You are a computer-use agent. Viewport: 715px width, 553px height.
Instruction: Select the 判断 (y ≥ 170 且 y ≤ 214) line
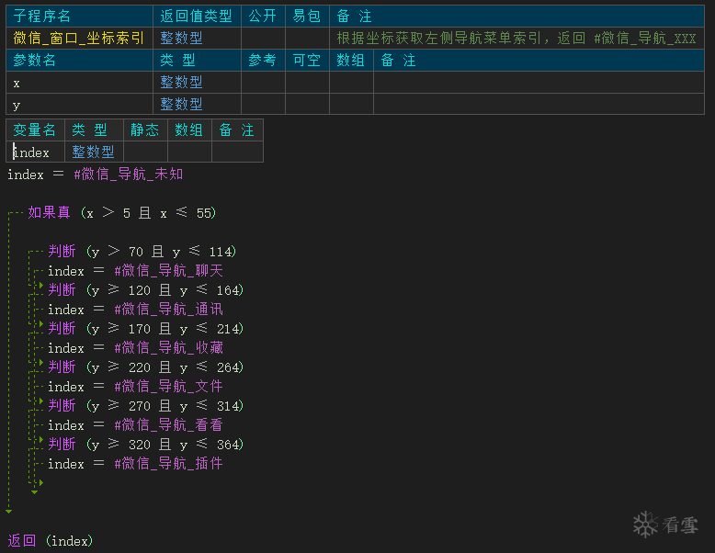click(145, 328)
